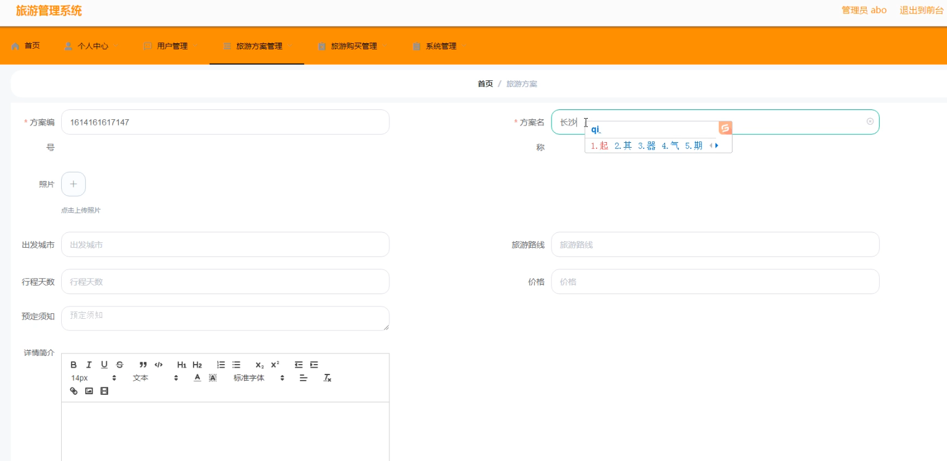Choose IME candidate 4.气

click(x=670, y=146)
